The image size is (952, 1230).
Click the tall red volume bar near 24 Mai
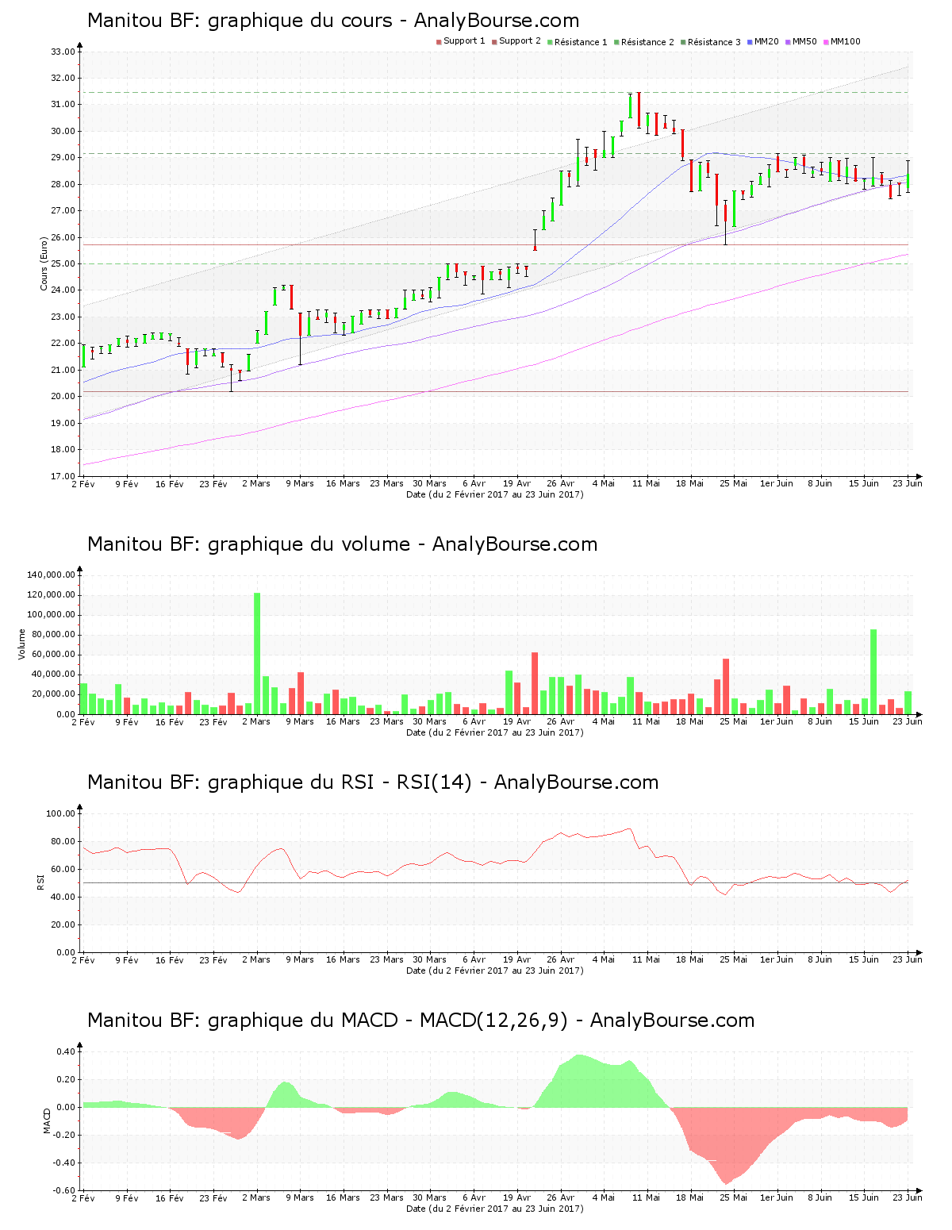click(726, 686)
